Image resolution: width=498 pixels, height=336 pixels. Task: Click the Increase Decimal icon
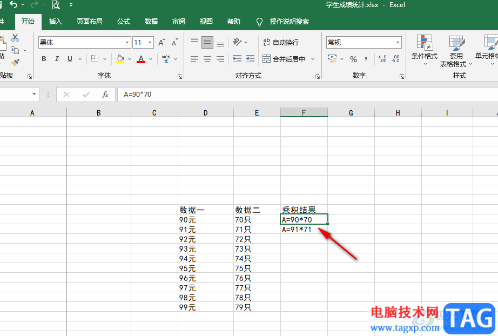click(x=383, y=59)
